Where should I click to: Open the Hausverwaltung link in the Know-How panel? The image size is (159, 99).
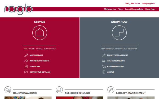click(x=115, y=66)
